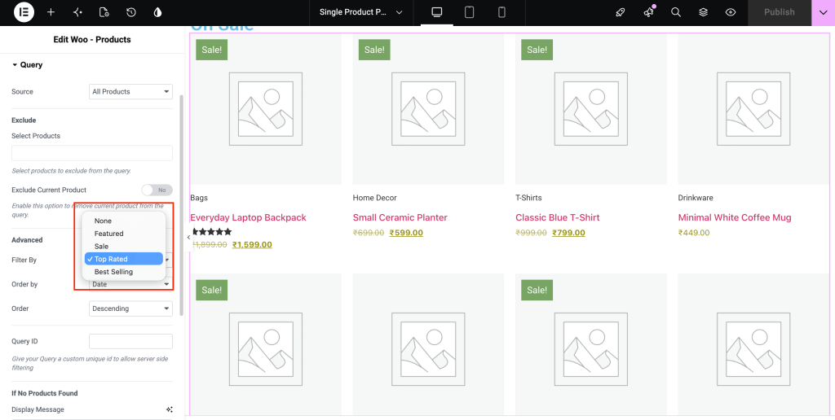Click the ₹599.00 sale price
Image resolution: width=835 pixels, height=420 pixels.
click(406, 232)
